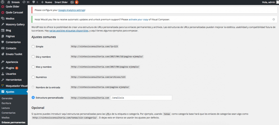Open the comments bubble icon in the admin bar
Screen dimensions: 279x125
(34, 2)
